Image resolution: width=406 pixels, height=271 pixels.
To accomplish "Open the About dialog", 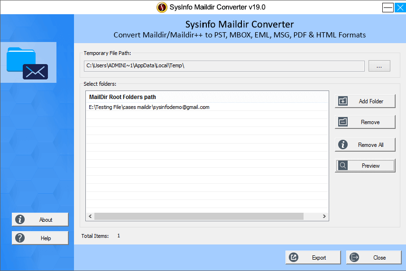I will coord(40,219).
